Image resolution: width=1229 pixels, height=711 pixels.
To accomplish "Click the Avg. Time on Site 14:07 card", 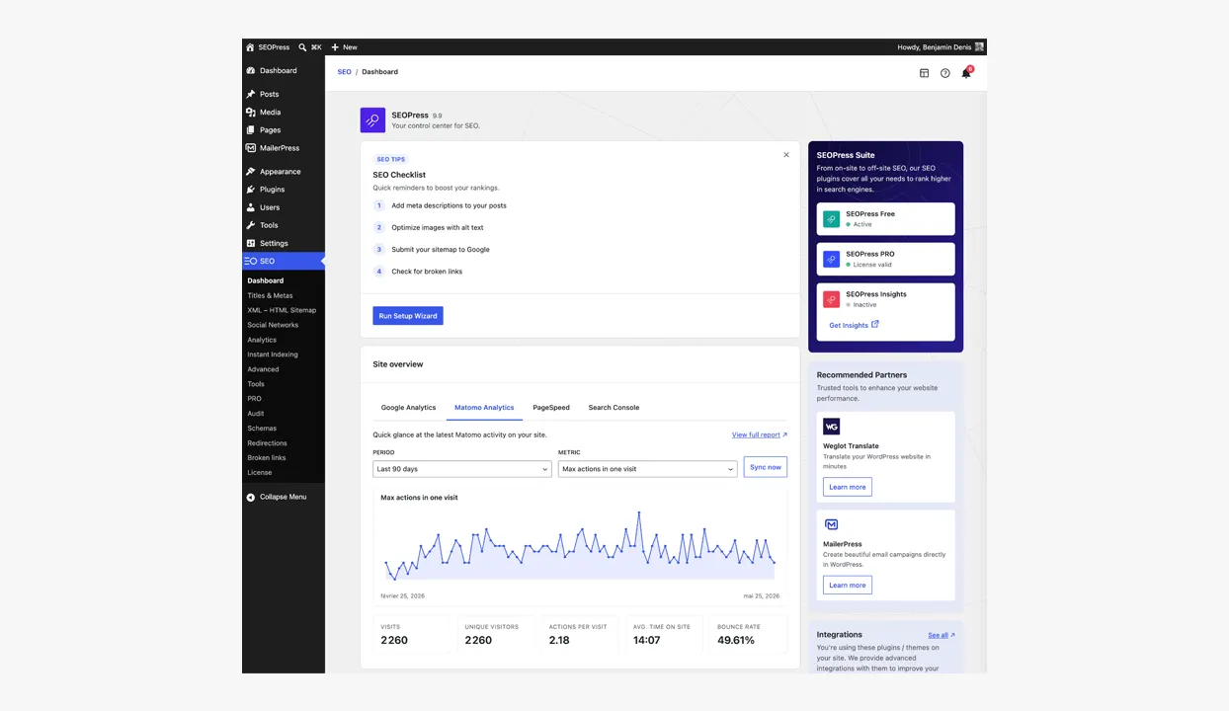I will point(664,635).
